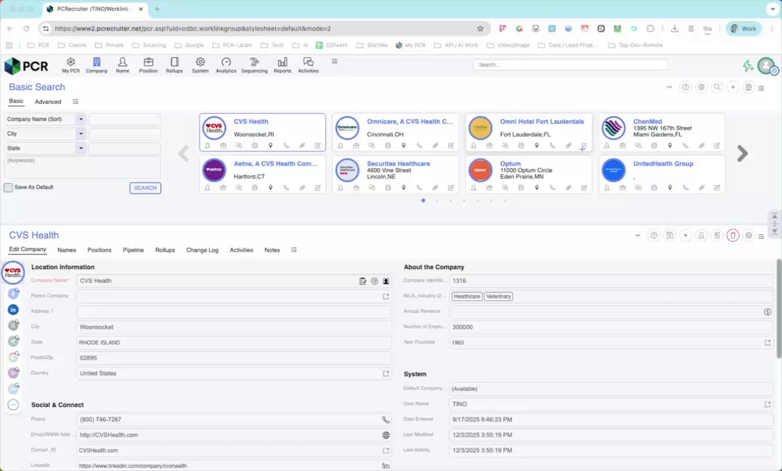Image resolution: width=782 pixels, height=471 pixels.
Task: Select the first carousel page dot
Action: point(423,201)
